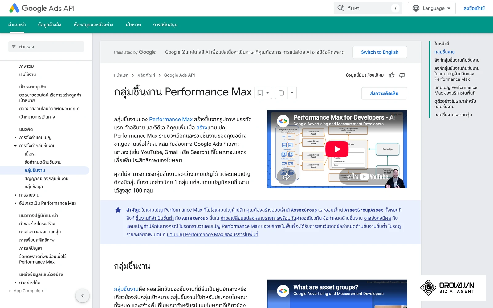
Task: Click the thumbs down not helpful icon
Action: click(x=402, y=75)
